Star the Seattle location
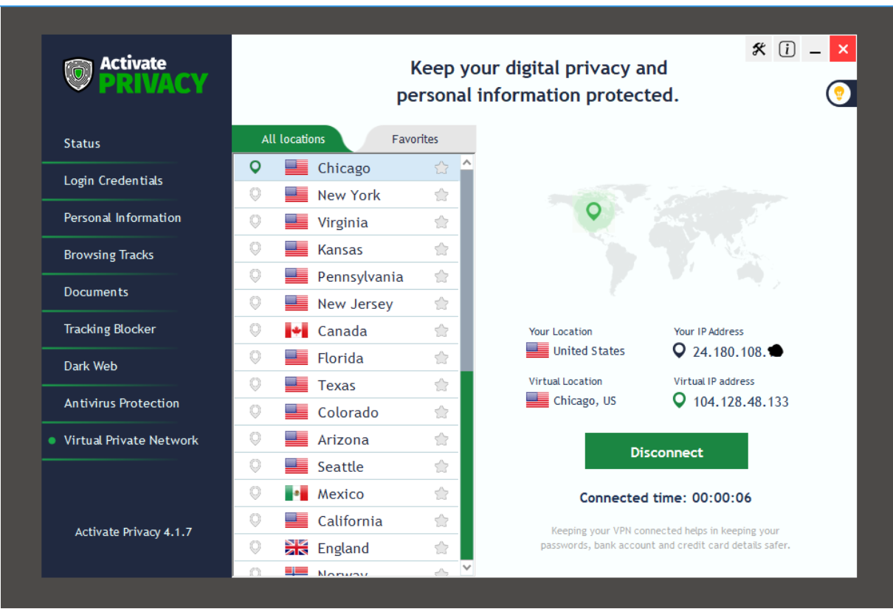 click(441, 467)
